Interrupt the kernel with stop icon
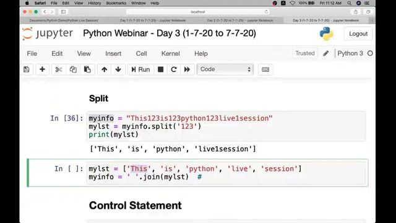The height and width of the screenshot is (223, 396). tap(161, 69)
